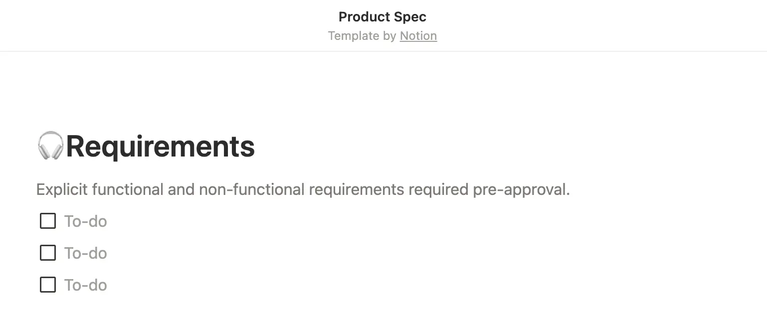Click the Template by Notion subtitle
Image resolution: width=767 pixels, height=320 pixels.
click(x=383, y=35)
